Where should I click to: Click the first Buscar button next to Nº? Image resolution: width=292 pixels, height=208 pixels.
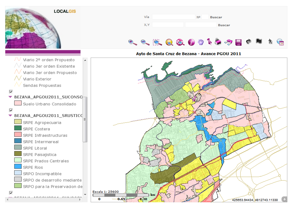(x=216, y=17)
